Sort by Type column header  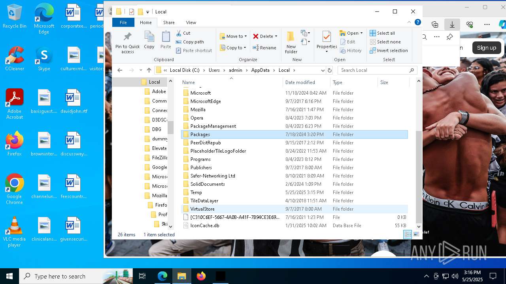[354, 82]
